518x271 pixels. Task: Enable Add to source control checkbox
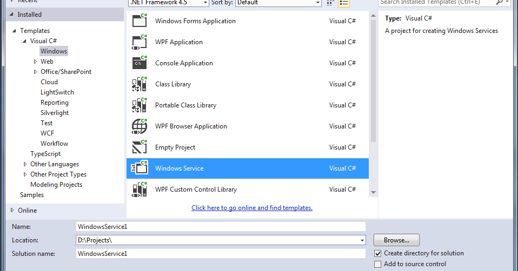pyautogui.click(x=377, y=264)
